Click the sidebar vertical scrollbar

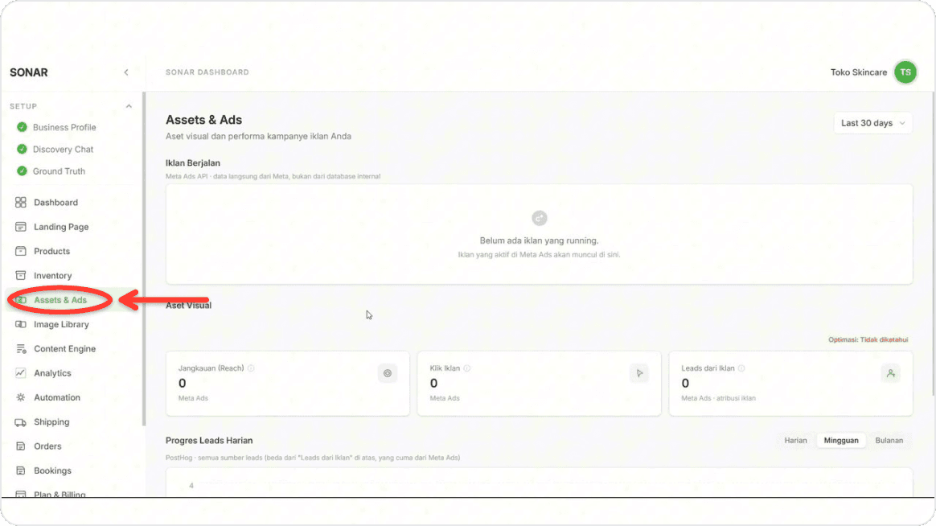pyautogui.click(x=144, y=259)
